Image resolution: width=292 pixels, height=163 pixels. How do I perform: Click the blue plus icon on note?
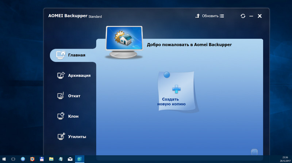point(176,89)
